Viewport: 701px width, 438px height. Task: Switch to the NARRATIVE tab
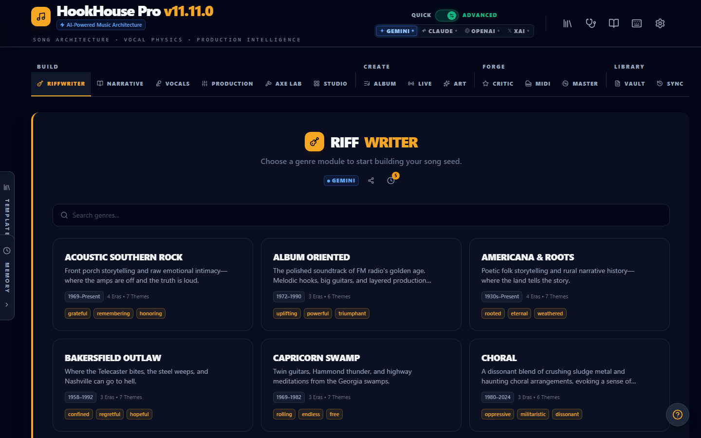coord(120,83)
